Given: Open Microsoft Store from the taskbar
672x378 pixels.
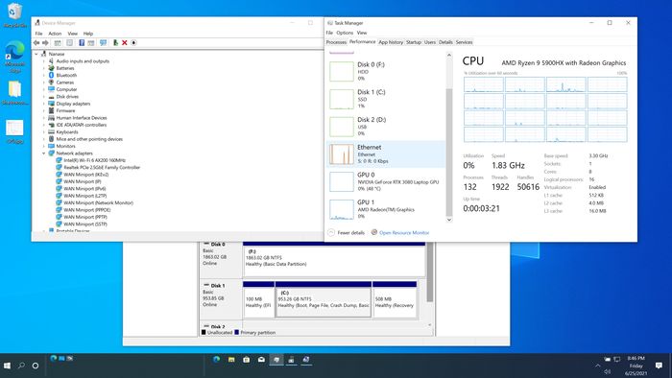Looking at the screenshot, I should pos(247,360).
